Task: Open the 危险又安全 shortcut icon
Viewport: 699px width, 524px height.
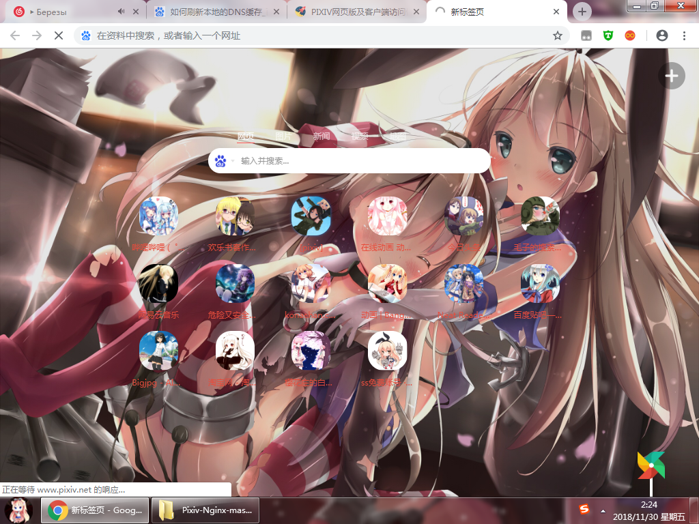Action: tap(235, 283)
